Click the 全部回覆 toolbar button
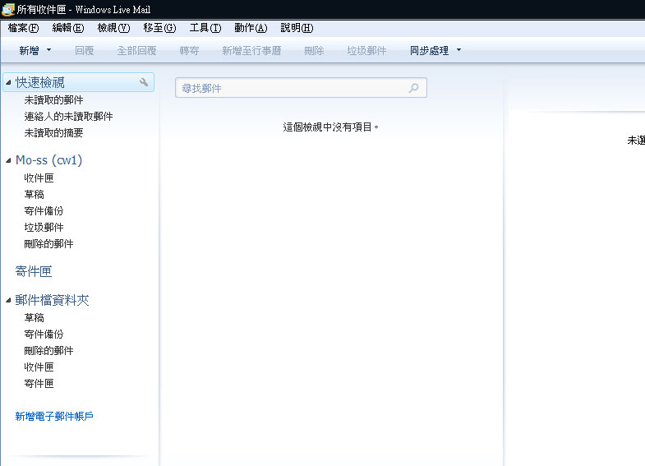The height and width of the screenshot is (466, 645). pyautogui.click(x=136, y=51)
